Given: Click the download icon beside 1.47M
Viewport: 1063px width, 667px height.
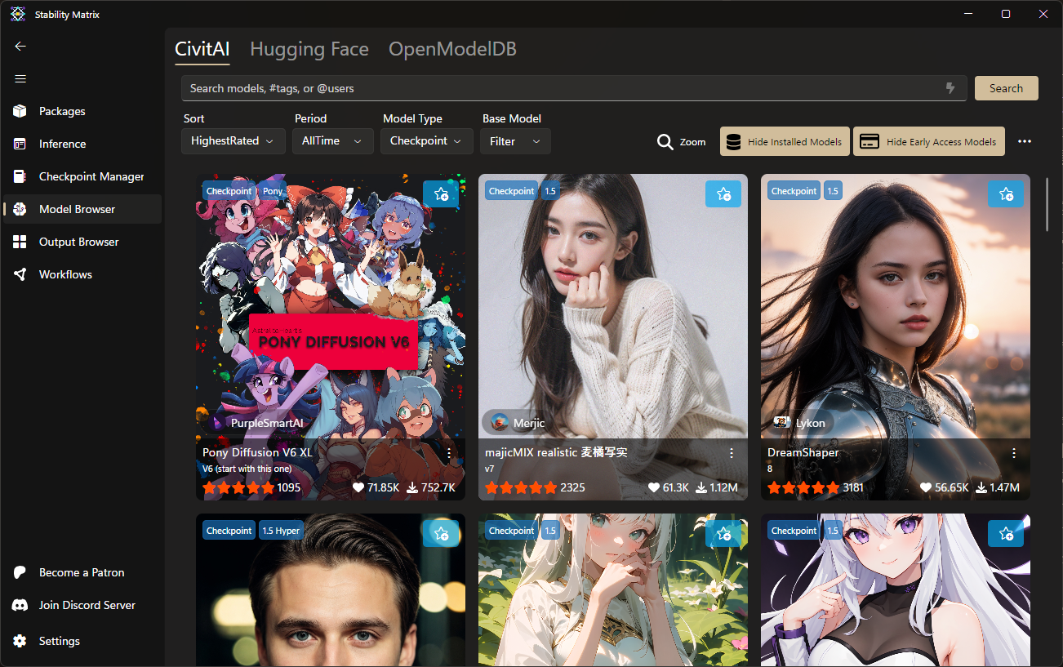Looking at the screenshot, I should (x=983, y=487).
